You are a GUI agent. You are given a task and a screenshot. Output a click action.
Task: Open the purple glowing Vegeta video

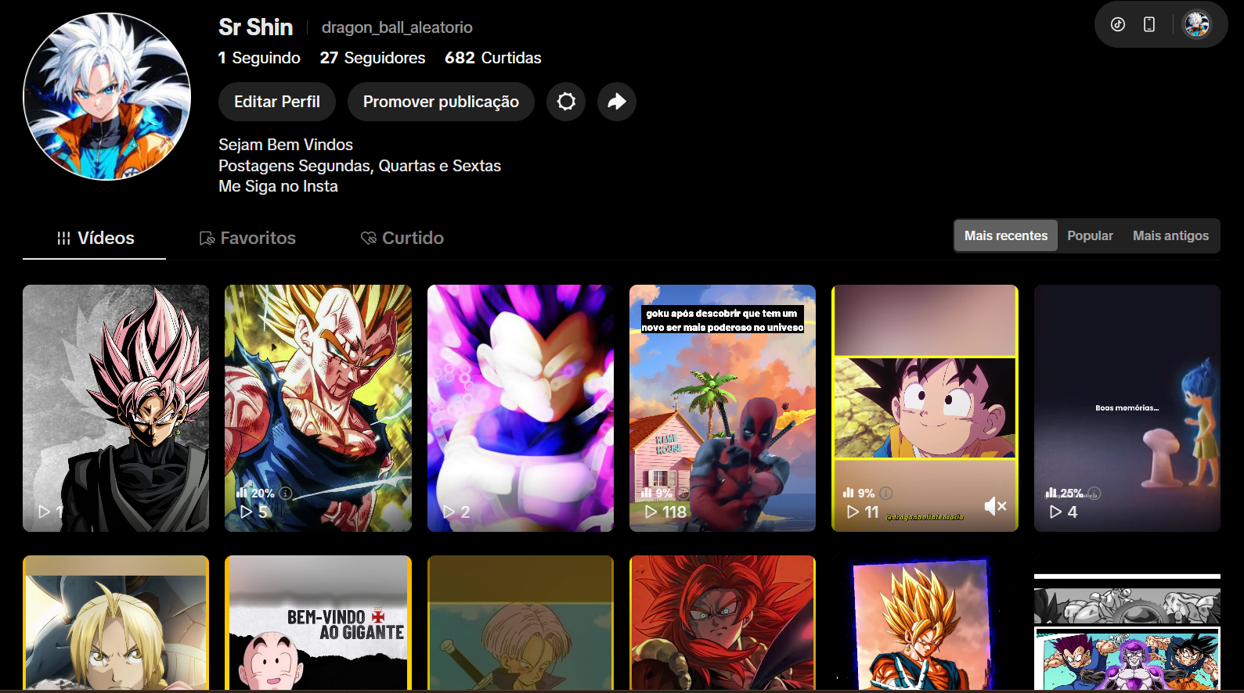tap(521, 408)
